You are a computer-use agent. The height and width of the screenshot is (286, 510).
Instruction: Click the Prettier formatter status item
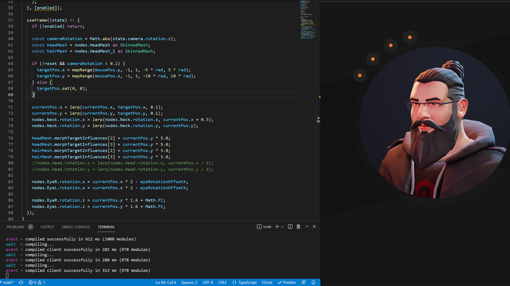[x=286, y=282]
